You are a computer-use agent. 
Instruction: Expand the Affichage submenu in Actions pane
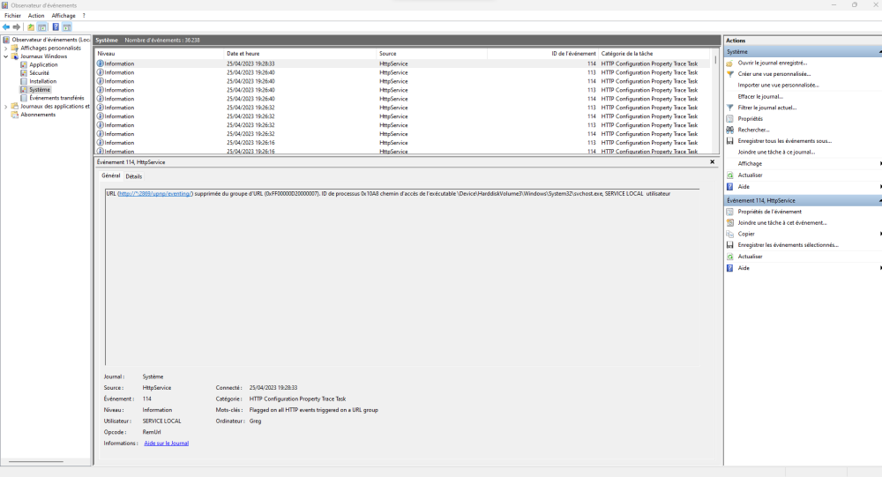[x=880, y=164]
